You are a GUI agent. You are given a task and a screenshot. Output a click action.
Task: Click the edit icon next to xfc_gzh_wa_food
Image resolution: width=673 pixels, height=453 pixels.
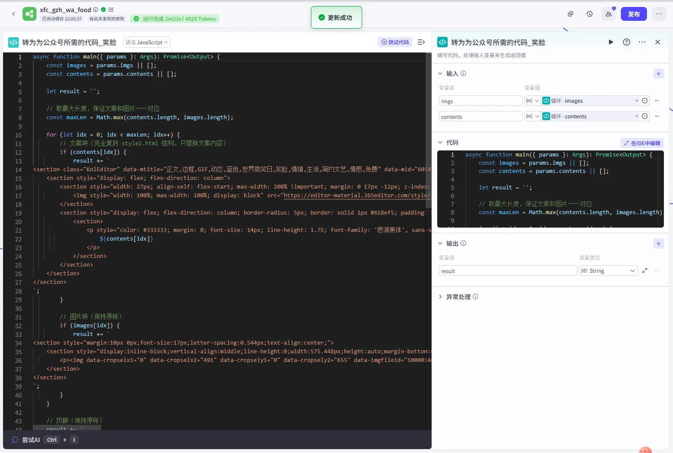pyautogui.click(x=111, y=10)
